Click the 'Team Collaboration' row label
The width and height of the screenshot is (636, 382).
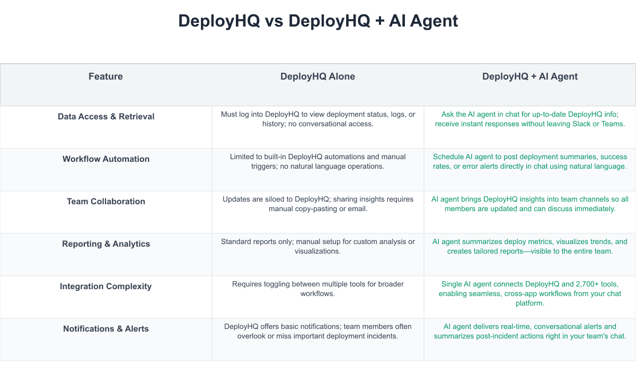click(x=106, y=201)
